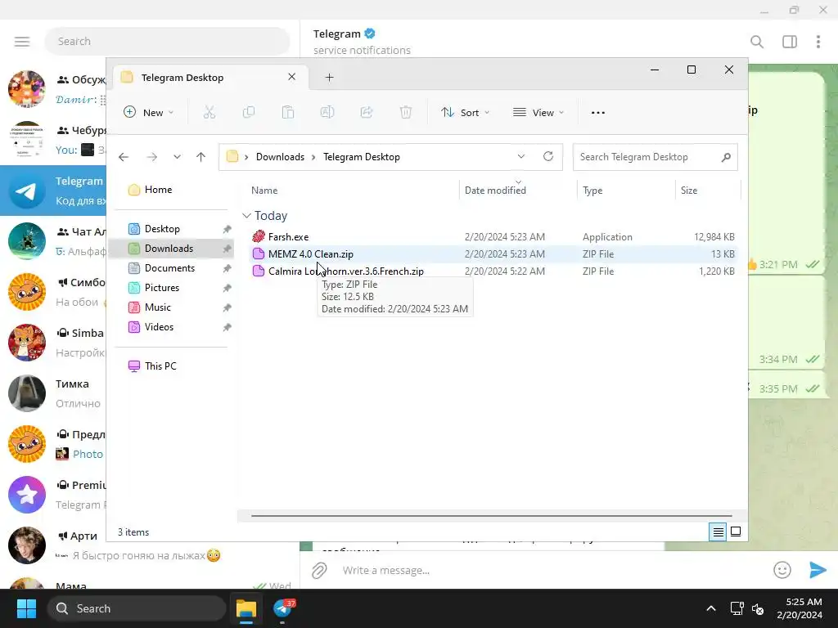The height and width of the screenshot is (628, 838).
Task: Click the Telegram chat list Search field
Action: click(x=167, y=41)
